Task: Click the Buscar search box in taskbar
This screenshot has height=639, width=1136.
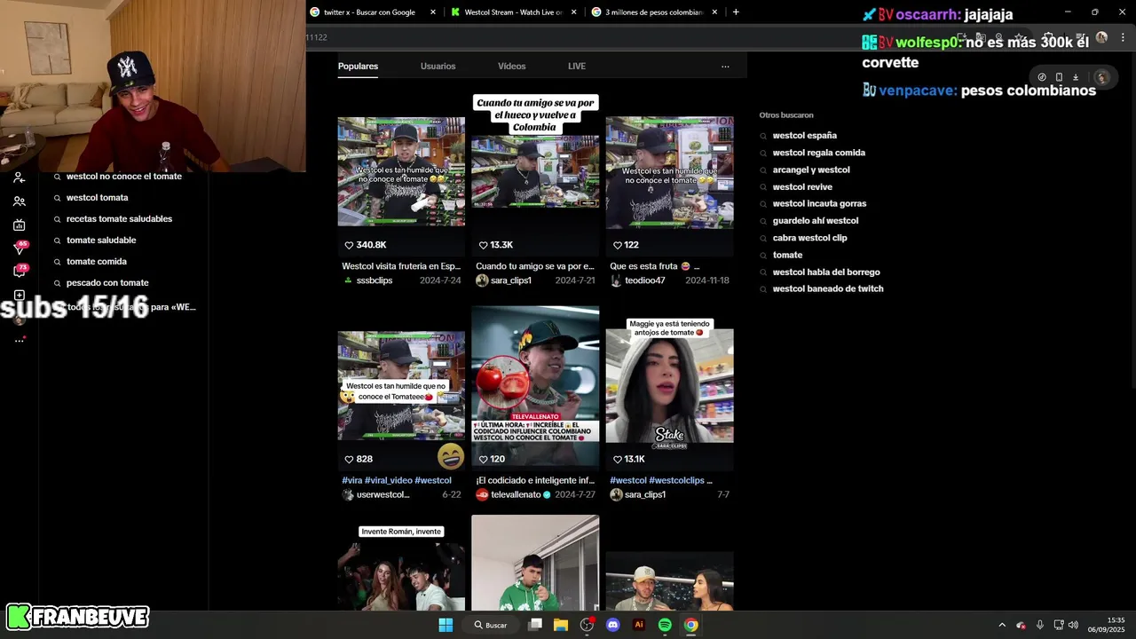Action: (x=491, y=625)
